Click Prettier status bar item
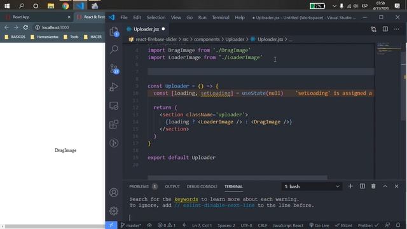This screenshot has height=229, width=407. click(368, 225)
